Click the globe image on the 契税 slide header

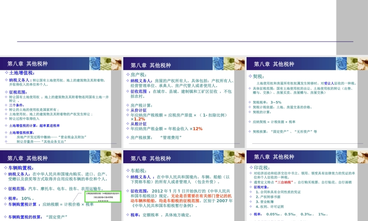tap(341, 63)
